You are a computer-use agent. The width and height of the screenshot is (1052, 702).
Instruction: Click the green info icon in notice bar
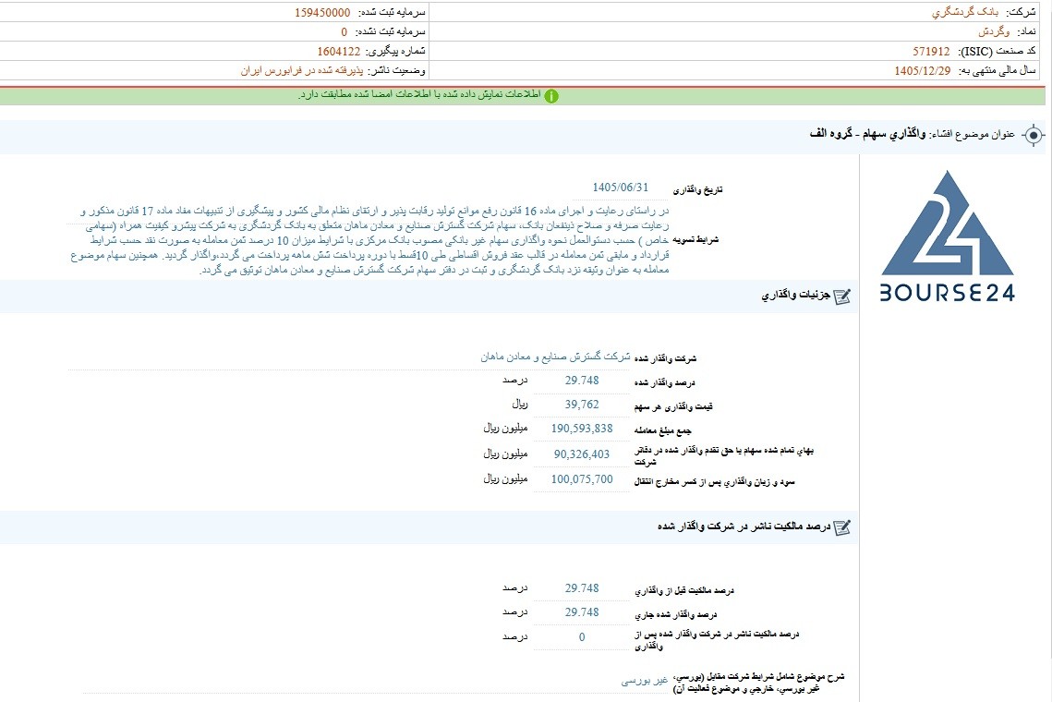pyautogui.click(x=550, y=96)
